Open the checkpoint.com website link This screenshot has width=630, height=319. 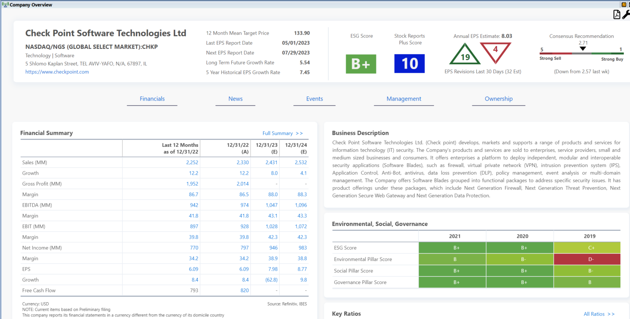[57, 72]
